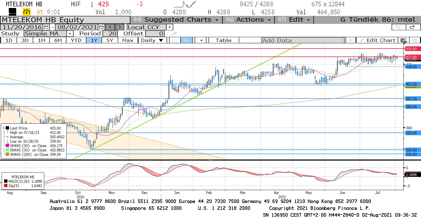
Task: Click the Last Price black color swatch
Action: (x=7, y=128)
